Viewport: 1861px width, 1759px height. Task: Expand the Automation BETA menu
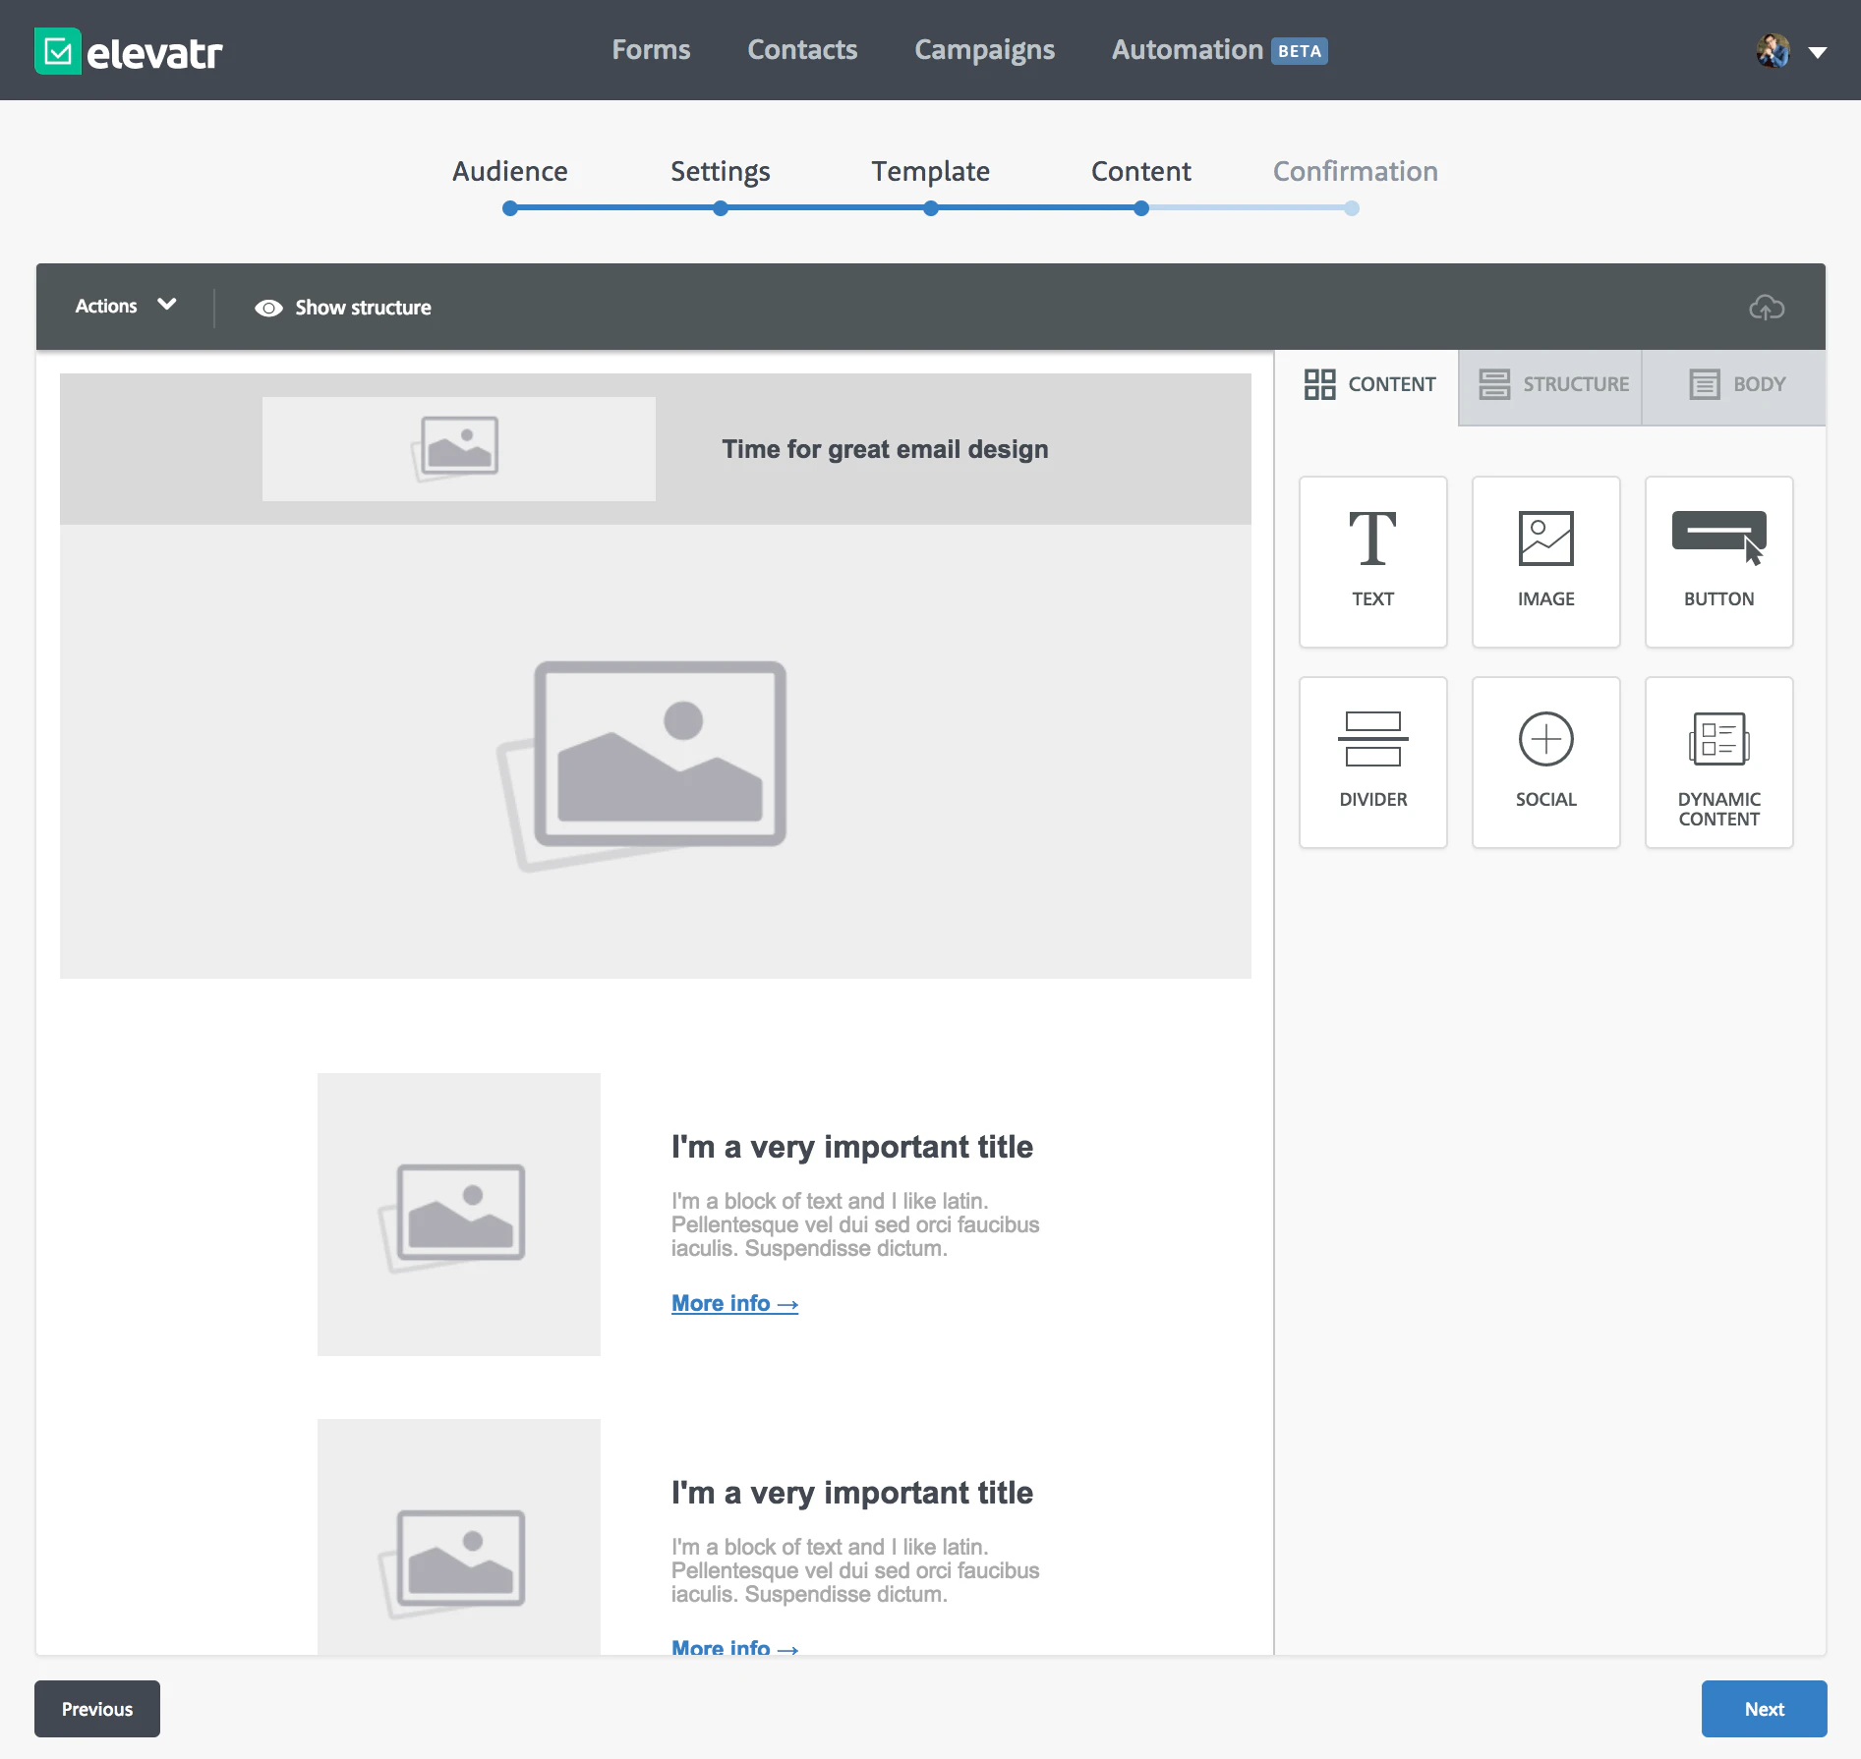(1218, 49)
